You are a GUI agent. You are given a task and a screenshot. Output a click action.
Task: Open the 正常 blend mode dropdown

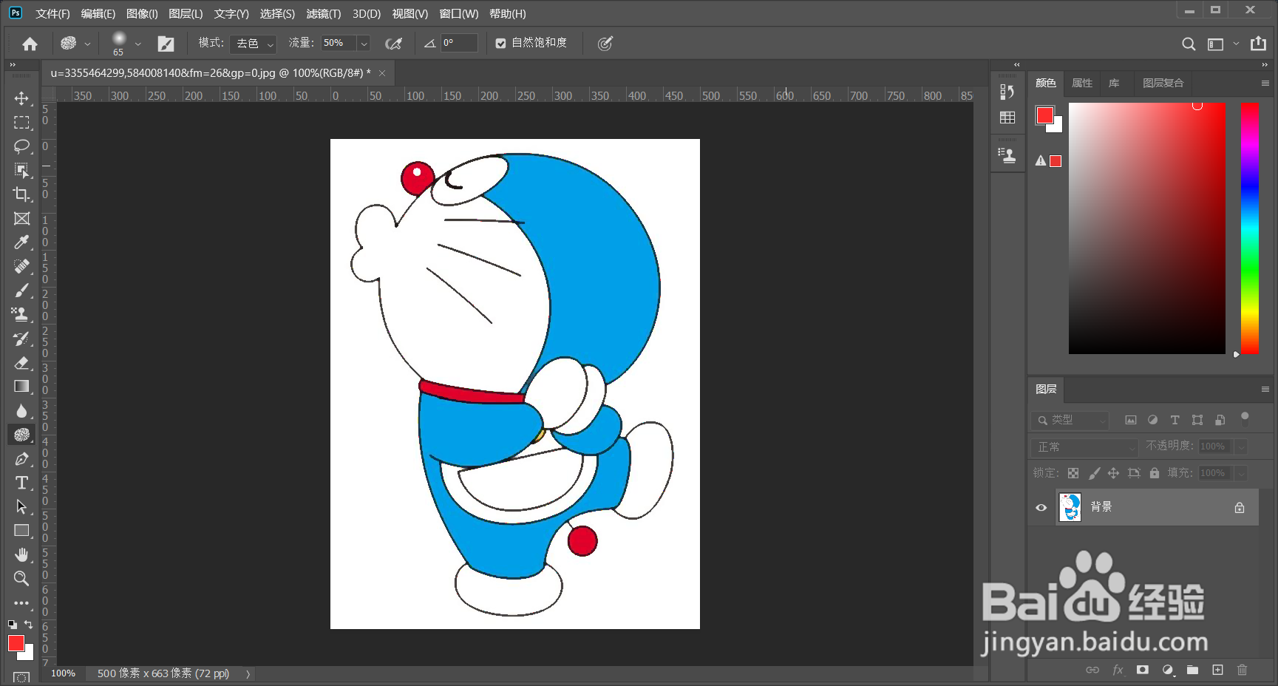[1084, 447]
